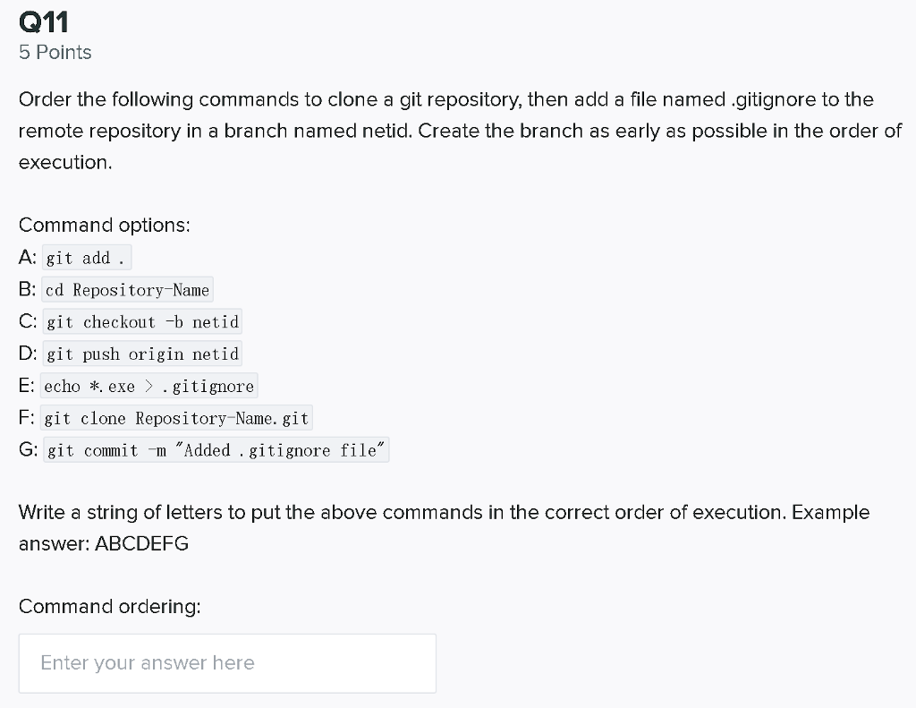The image size is (916, 708).
Task: Click the letter G option label
Action: tap(26, 450)
